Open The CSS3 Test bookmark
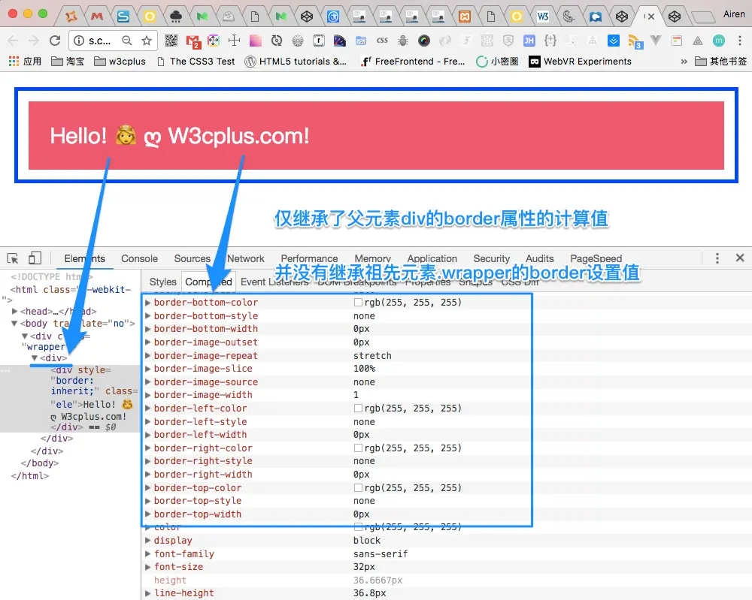The width and height of the screenshot is (752, 600). click(x=196, y=62)
